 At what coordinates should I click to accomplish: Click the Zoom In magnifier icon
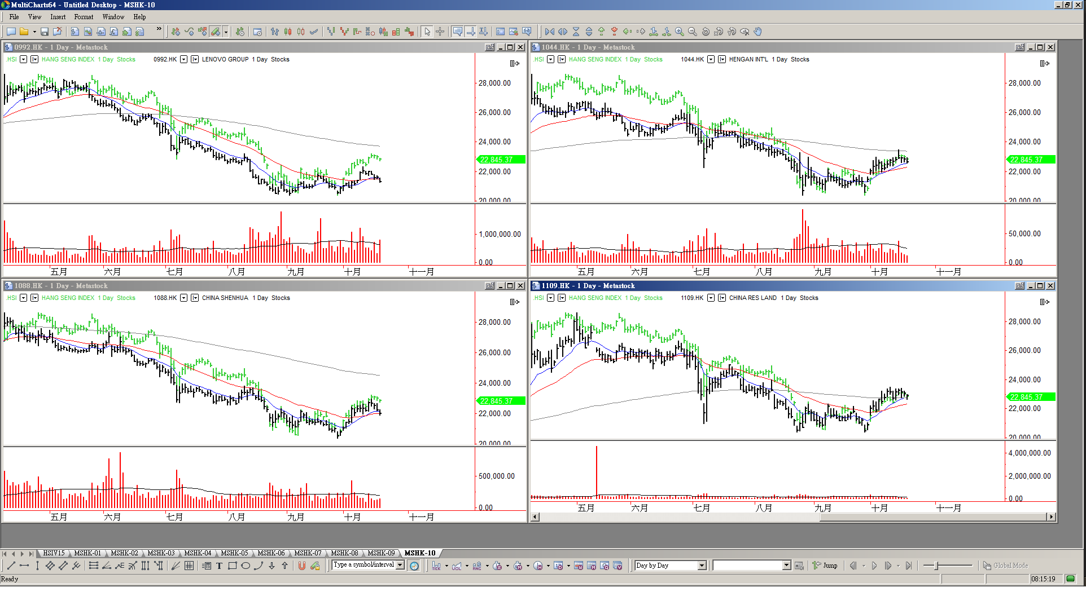tap(679, 32)
